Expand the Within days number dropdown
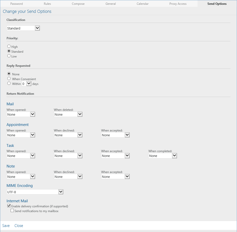Image resolution: width=237 pixels, height=232 pixels. (x=26, y=84)
